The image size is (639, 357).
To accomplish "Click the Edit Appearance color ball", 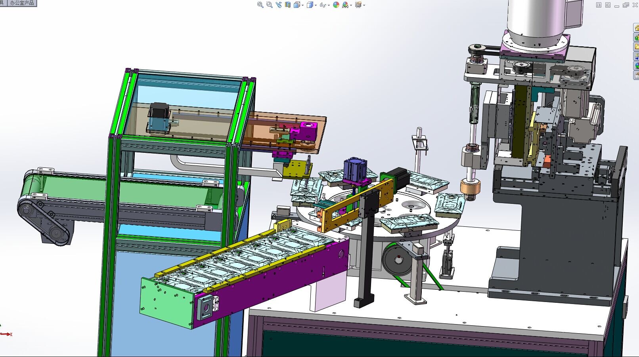I will coord(336,5).
